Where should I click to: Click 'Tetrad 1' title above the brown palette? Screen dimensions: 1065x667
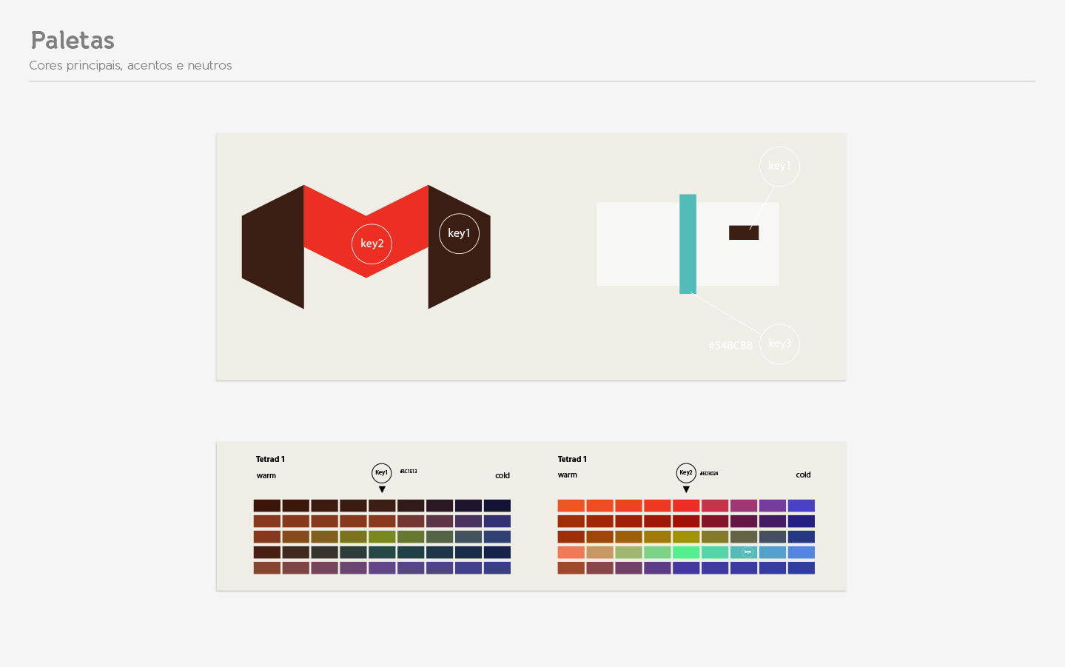[x=270, y=459]
